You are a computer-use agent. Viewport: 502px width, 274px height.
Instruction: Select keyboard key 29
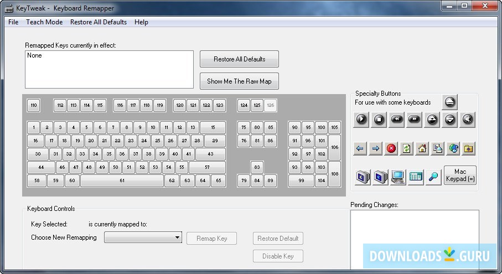click(x=215, y=141)
